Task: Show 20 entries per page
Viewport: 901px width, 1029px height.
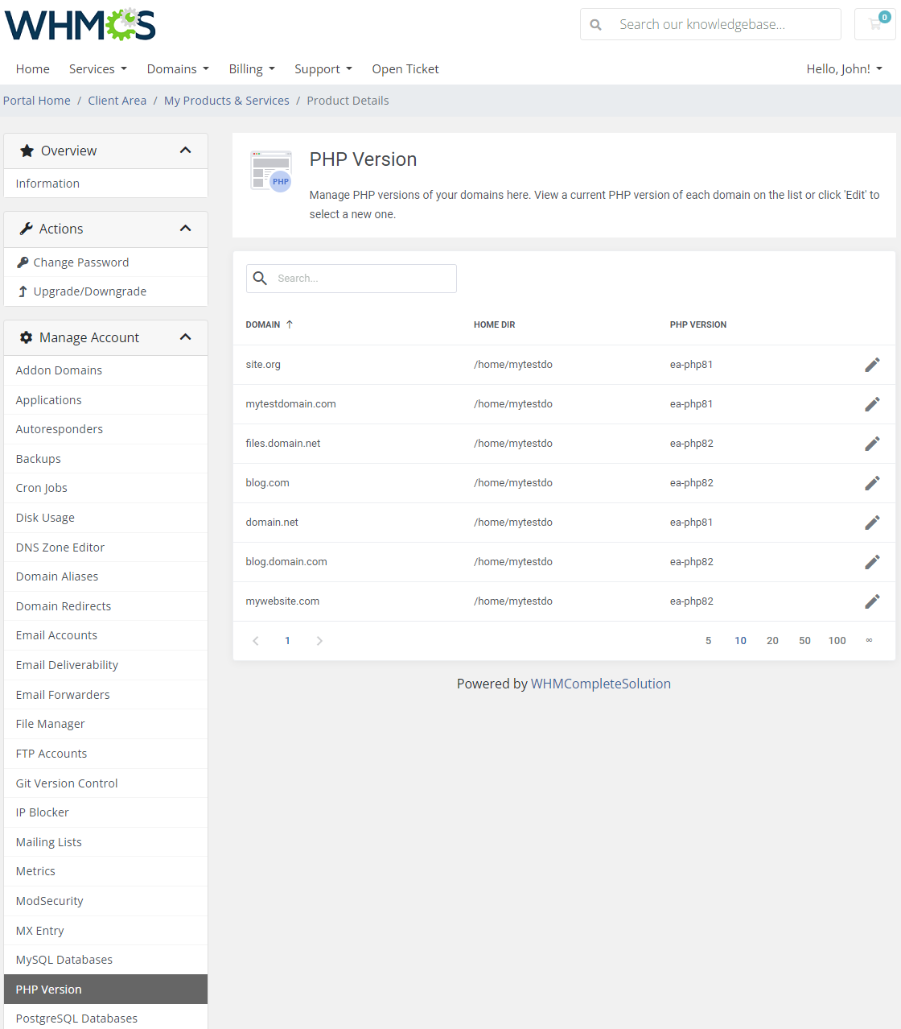Action: pos(773,641)
